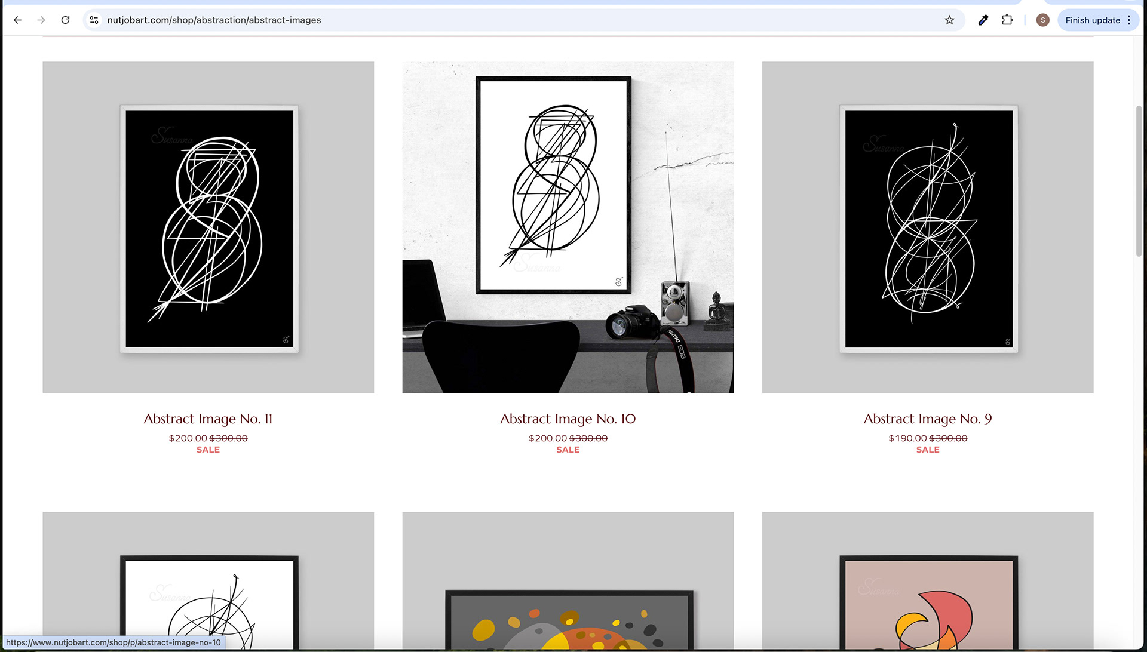Image resolution: width=1147 pixels, height=652 pixels.
Task: Bookmark this page with the star icon
Action: coord(949,20)
